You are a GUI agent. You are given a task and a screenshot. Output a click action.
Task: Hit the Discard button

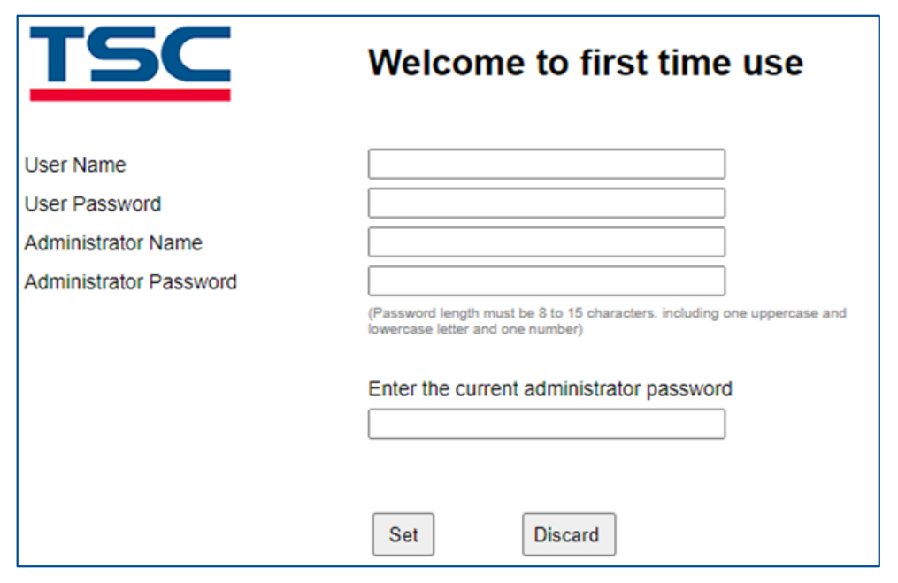[568, 534]
